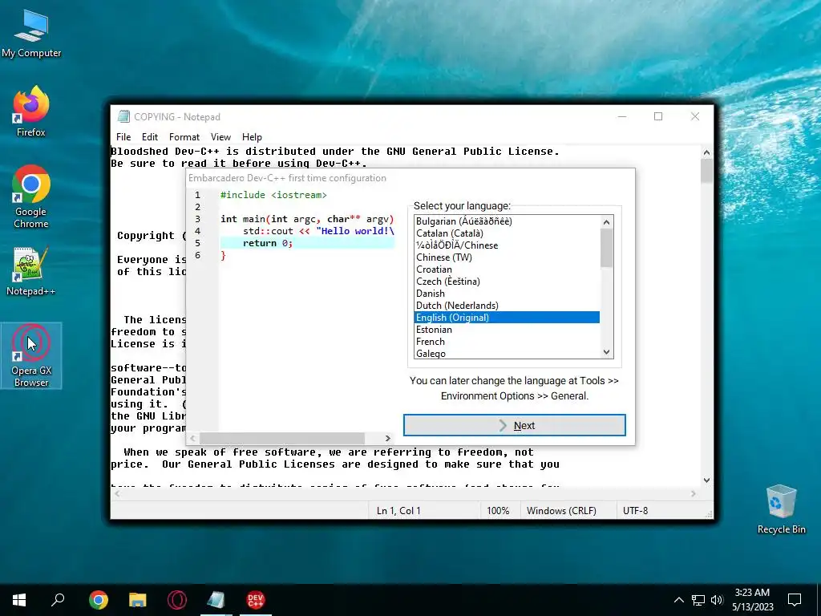The image size is (821, 616).
Task: Click the Notepad icon in the title bar
Action: pos(123,116)
